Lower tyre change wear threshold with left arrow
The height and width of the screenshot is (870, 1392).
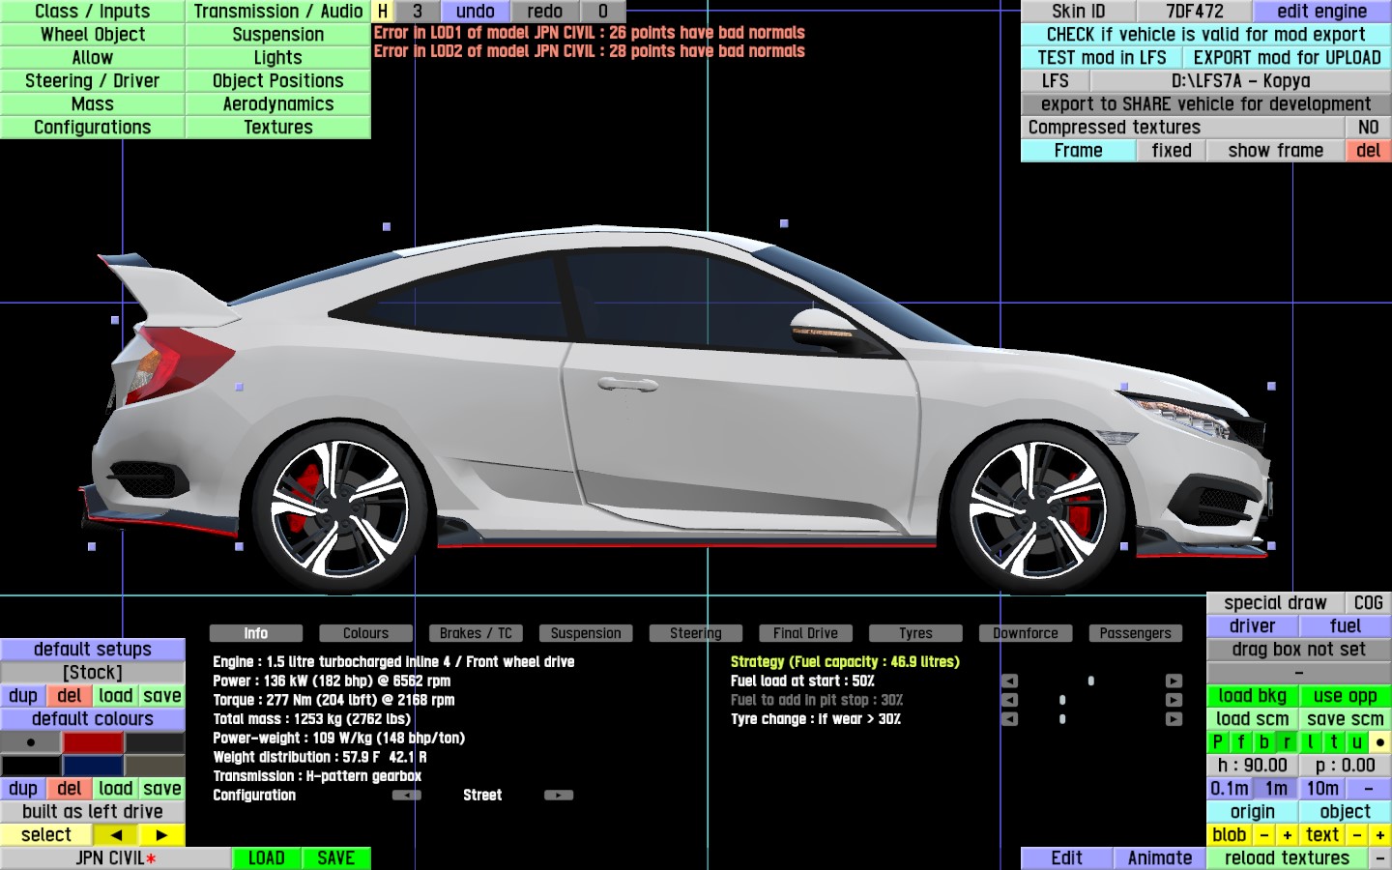[1009, 719]
